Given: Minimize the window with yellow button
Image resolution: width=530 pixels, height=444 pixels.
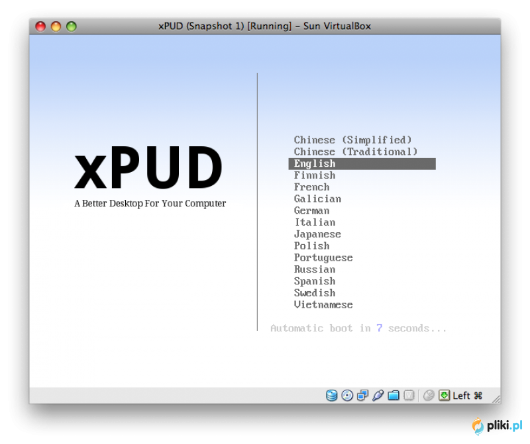Looking at the screenshot, I should point(56,26).
